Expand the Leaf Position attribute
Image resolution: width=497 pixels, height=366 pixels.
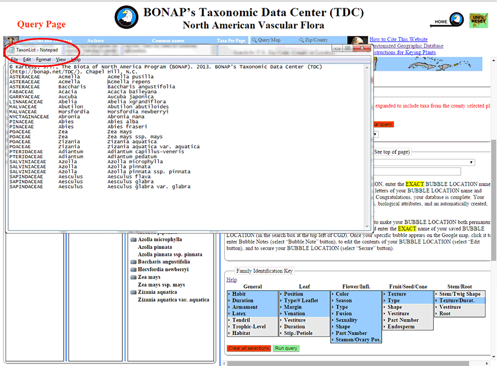tap(293, 294)
